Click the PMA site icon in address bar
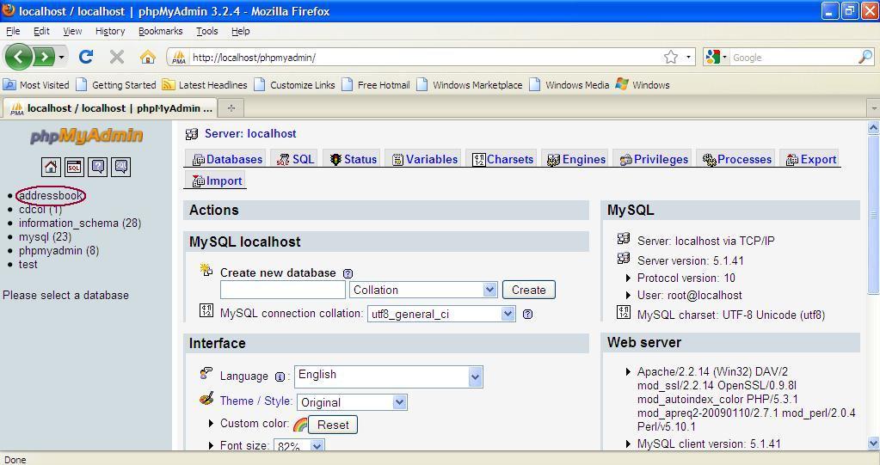Image resolution: width=880 pixels, height=465 pixels. [179, 57]
